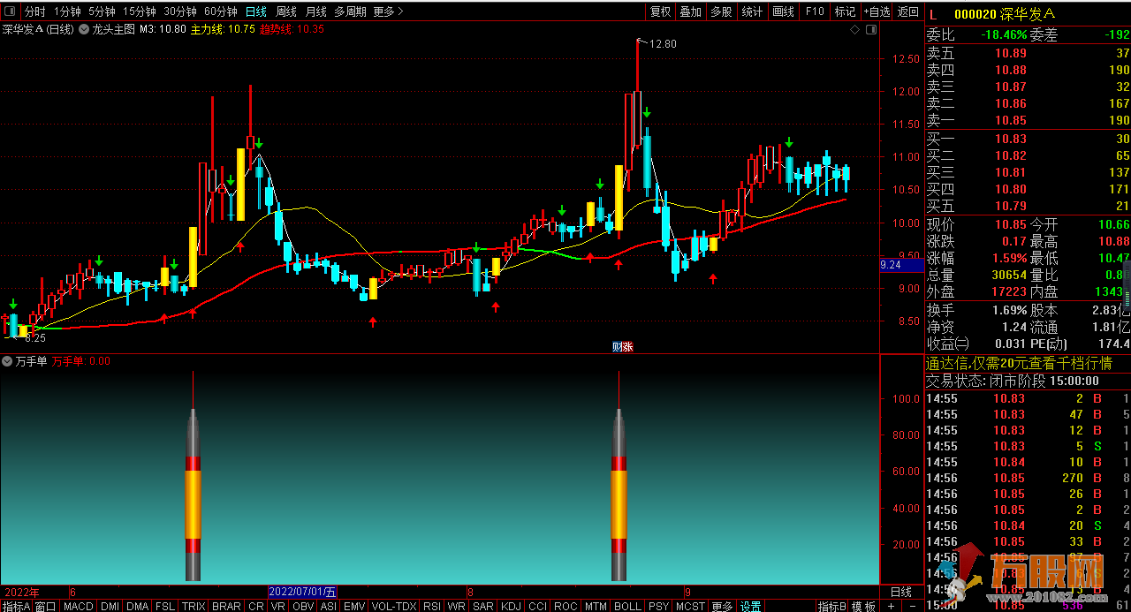Click the 通达信 千档行情 promo link
Screen dimensions: 1131x612
point(1019,363)
